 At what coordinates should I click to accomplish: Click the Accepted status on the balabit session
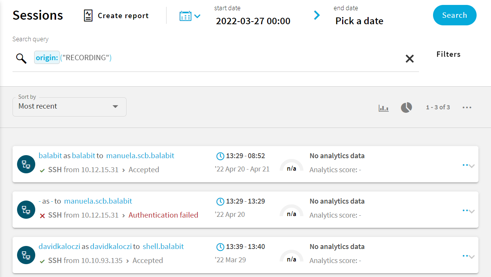point(144,170)
